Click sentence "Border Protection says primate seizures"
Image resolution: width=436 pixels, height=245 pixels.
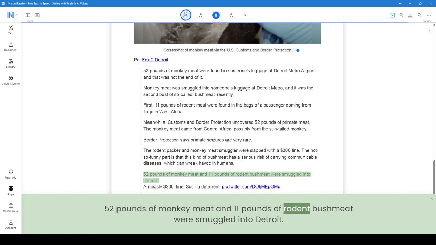click(198, 140)
